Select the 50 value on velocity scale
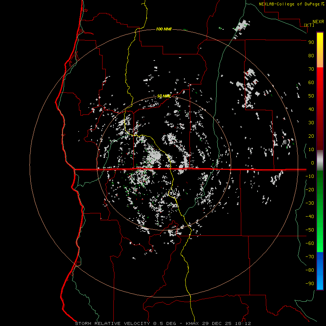Image resolution: width=326 pixels, height=326 pixels. [311, 96]
